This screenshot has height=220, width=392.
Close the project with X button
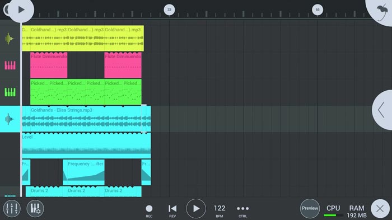pyautogui.click(x=380, y=208)
